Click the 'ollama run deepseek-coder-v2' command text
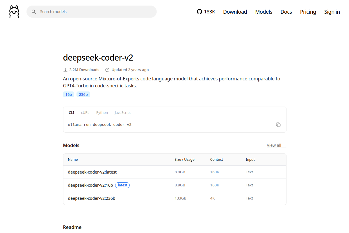This screenshot has width=349, height=233. coord(100,125)
